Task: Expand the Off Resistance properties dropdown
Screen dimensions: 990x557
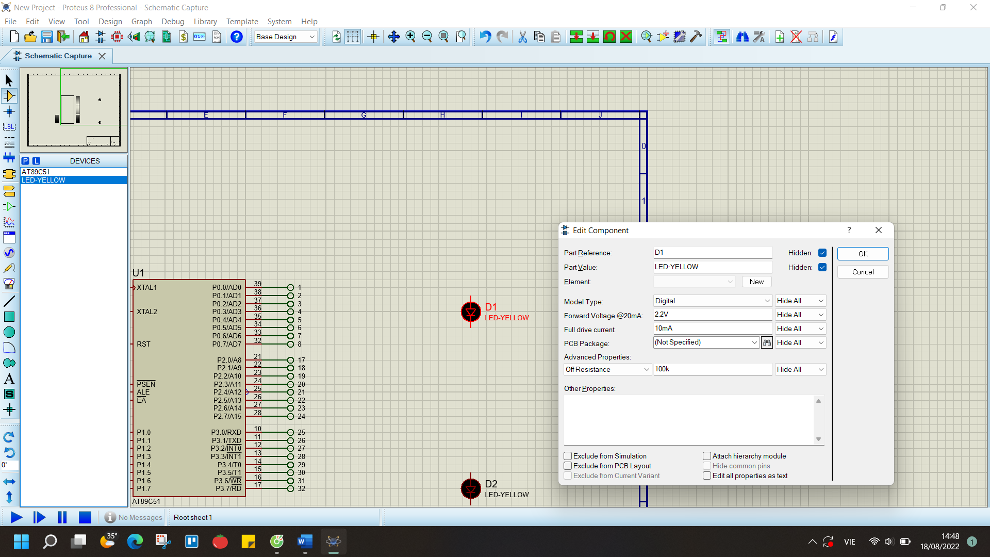Action: coord(607,369)
